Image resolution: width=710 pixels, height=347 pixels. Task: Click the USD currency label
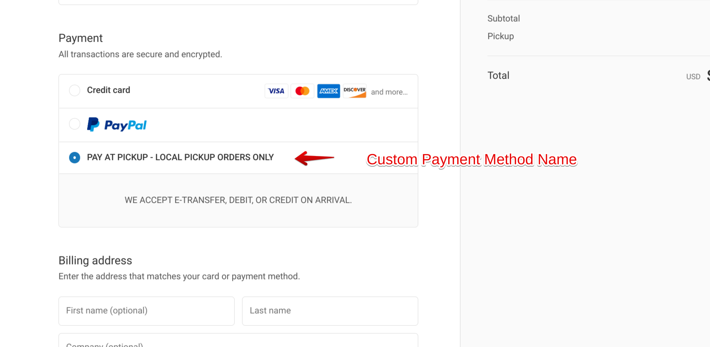[x=693, y=77]
